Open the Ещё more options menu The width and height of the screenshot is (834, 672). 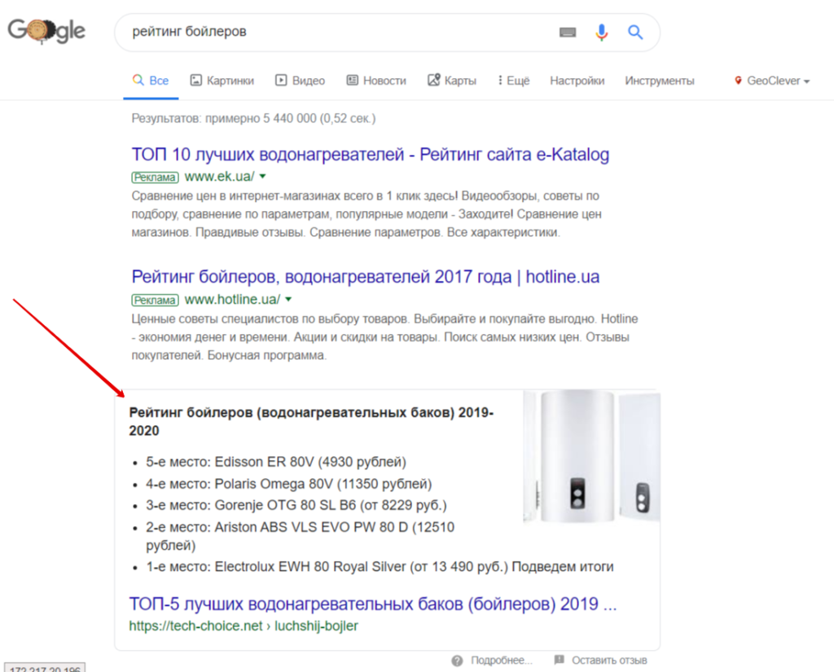pyautogui.click(x=513, y=81)
